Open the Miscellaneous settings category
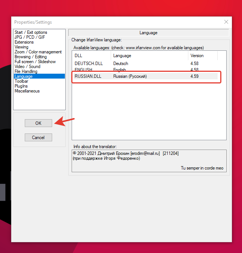 27,91
